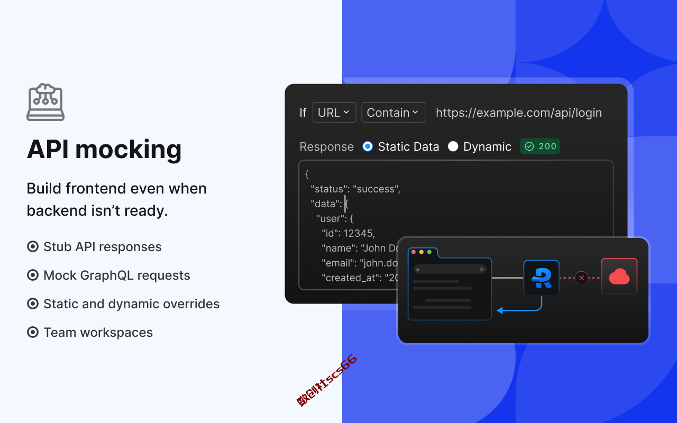Screen dimensions: 677x423
Task: Click the "Build frontend even when" subtitle text
Action: (117, 188)
